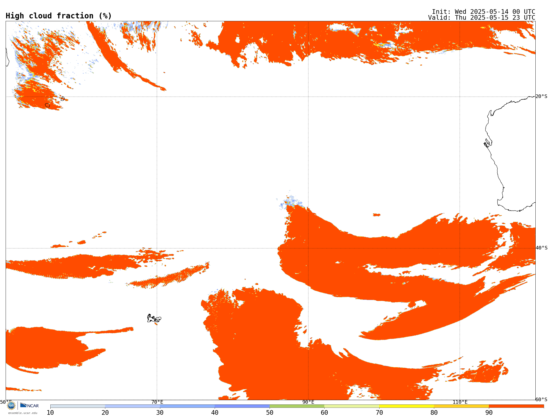This screenshot has width=552, height=416.
Task: Click the colorbar tick label 40
Action: pyautogui.click(x=215, y=413)
